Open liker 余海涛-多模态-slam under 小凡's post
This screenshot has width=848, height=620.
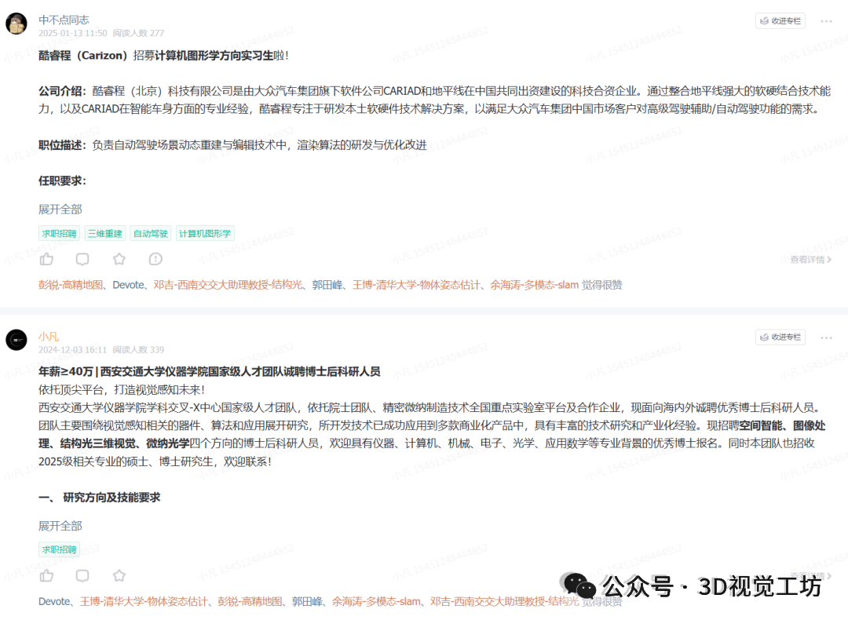click(376, 601)
